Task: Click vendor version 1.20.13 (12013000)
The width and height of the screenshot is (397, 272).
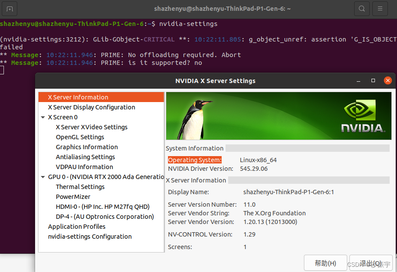Action: coord(270,222)
